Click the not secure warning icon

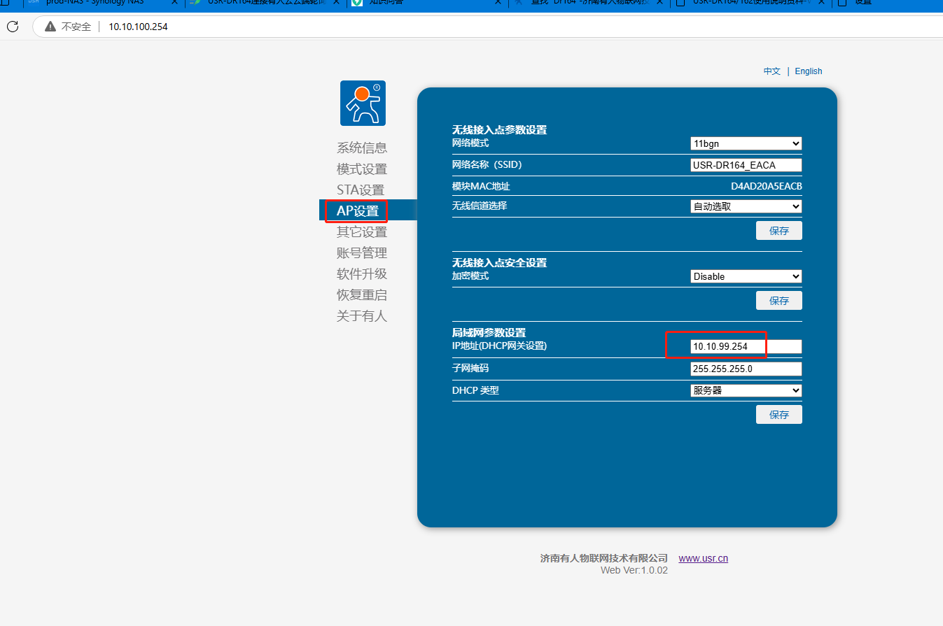pyautogui.click(x=50, y=27)
